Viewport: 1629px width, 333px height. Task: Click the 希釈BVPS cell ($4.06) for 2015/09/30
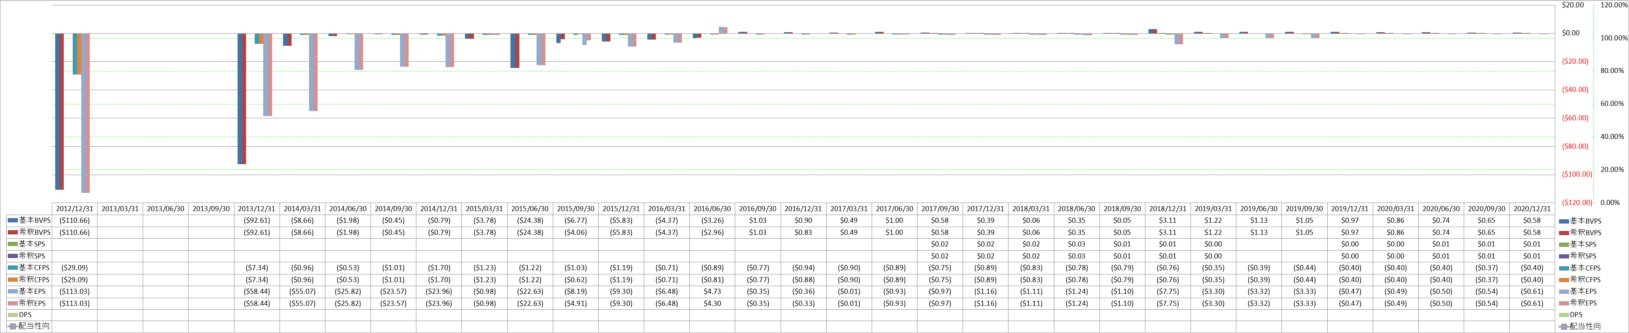point(575,232)
